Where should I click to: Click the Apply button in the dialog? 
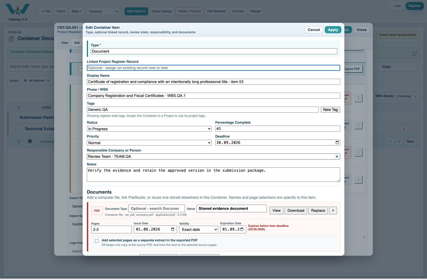pos(333,30)
